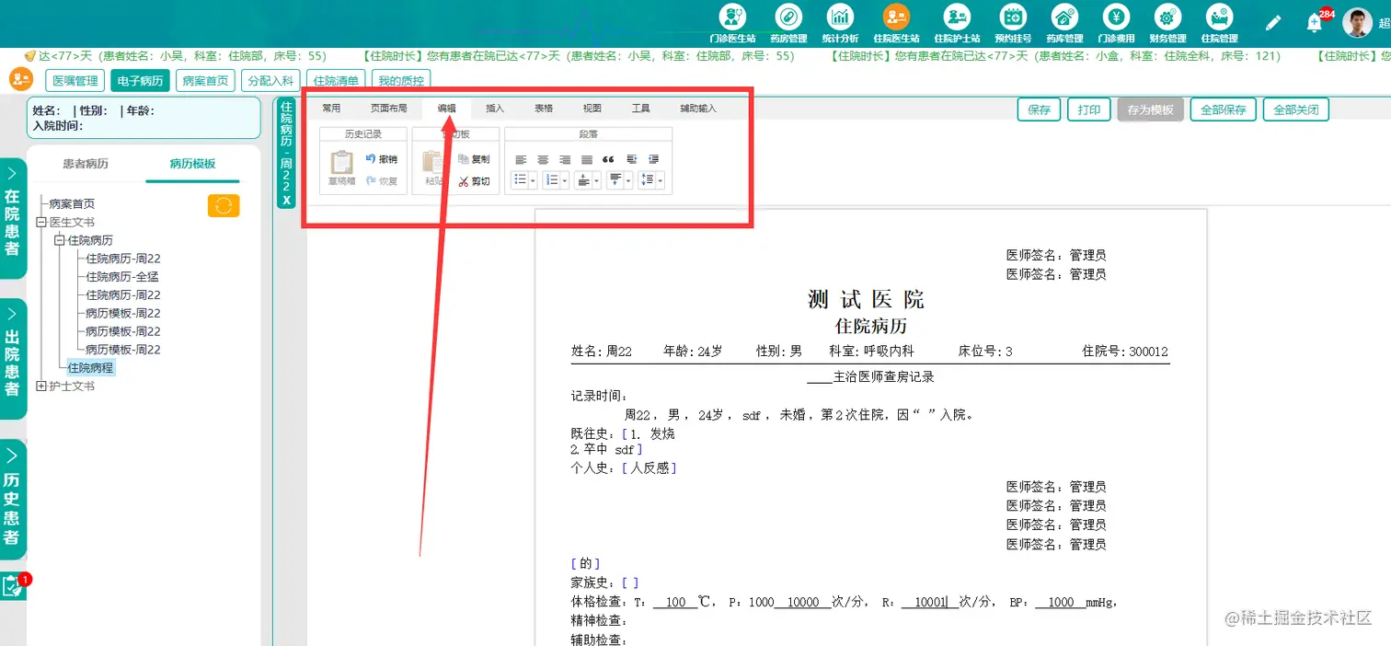Open the 住院清单 top tab
1391x646 pixels.
pyautogui.click(x=336, y=81)
